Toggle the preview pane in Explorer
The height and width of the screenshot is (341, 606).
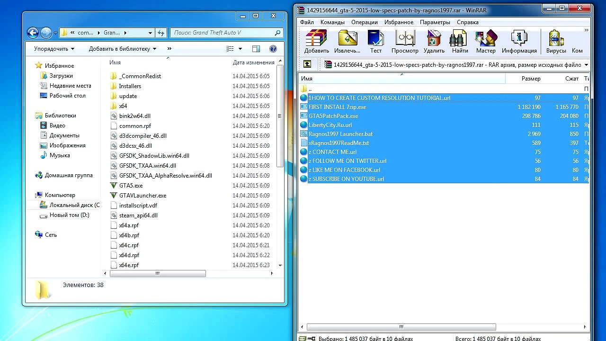point(256,49)
